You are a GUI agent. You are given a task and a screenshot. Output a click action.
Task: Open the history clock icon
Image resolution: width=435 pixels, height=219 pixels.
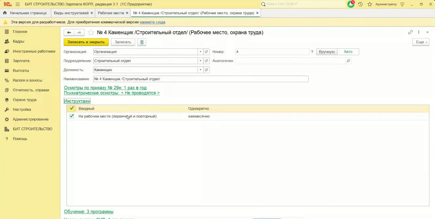(360, 4)
